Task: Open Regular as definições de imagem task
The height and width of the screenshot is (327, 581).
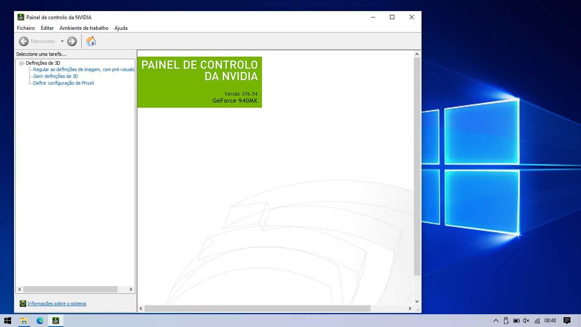Action: [x=84, y=69]
